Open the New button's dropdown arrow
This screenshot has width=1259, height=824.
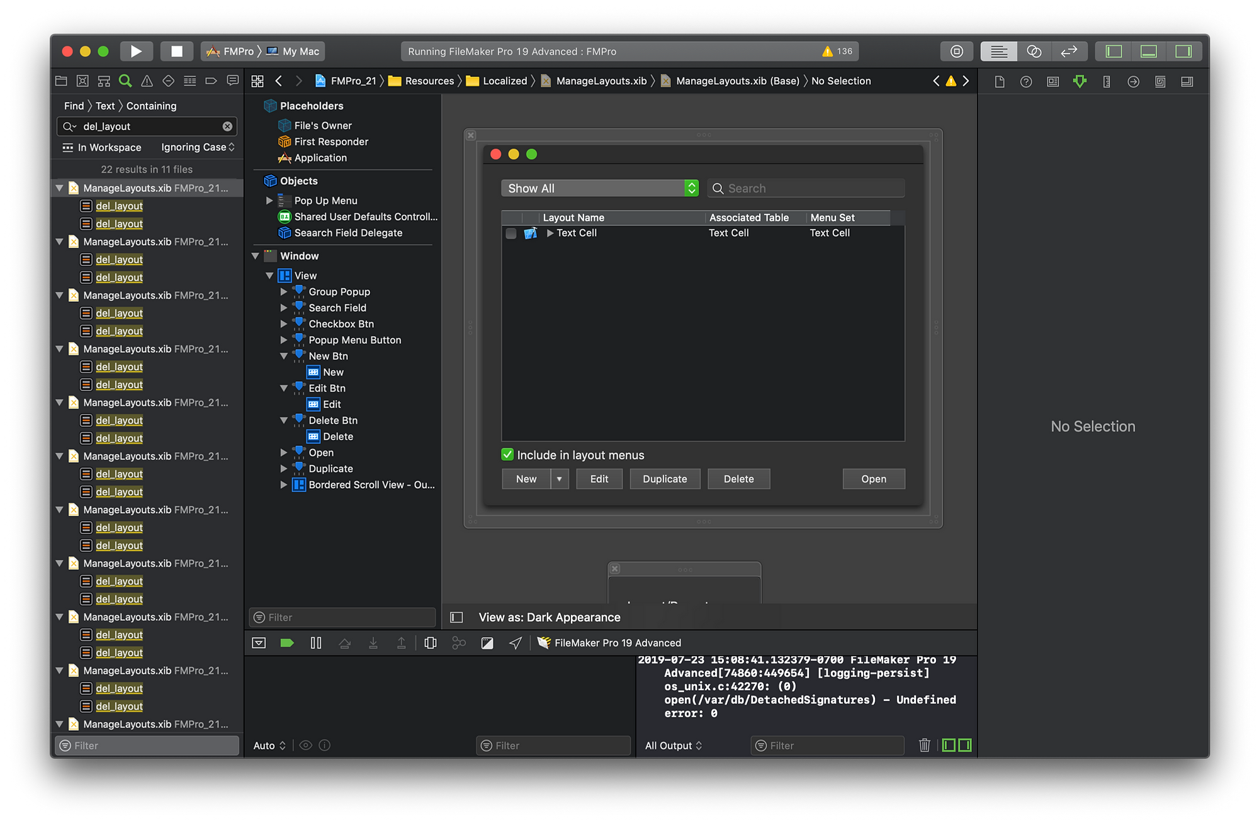(x=560, y=479)
